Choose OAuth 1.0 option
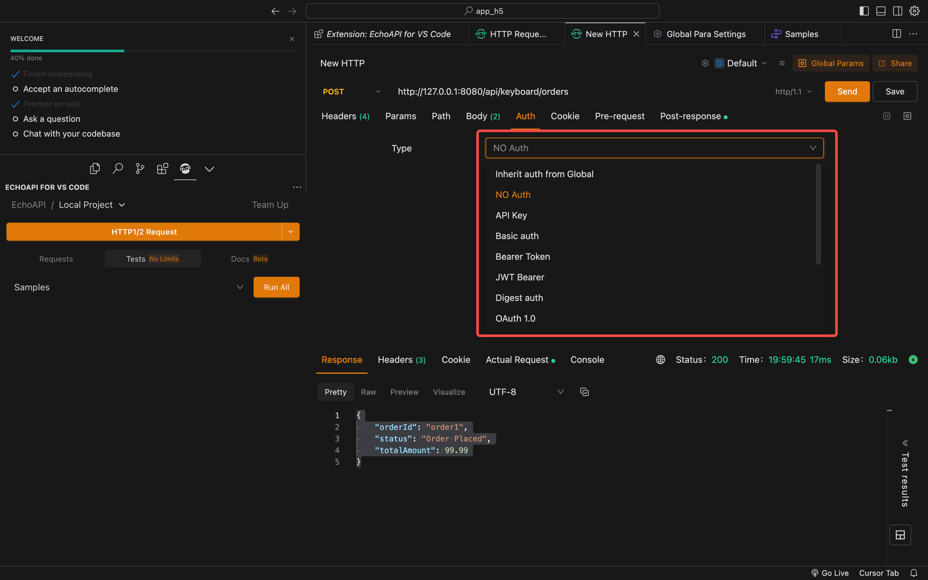The height and width of the screenshot is (580, 928). (515, 318)
